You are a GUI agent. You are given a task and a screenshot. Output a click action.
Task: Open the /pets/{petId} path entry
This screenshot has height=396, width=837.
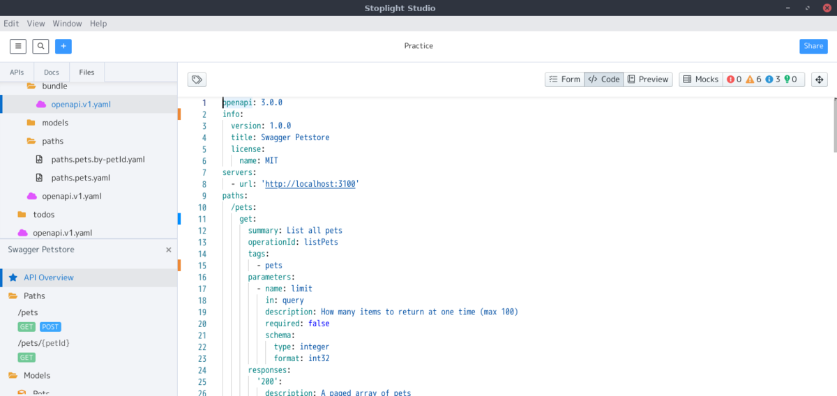(43, 344)
